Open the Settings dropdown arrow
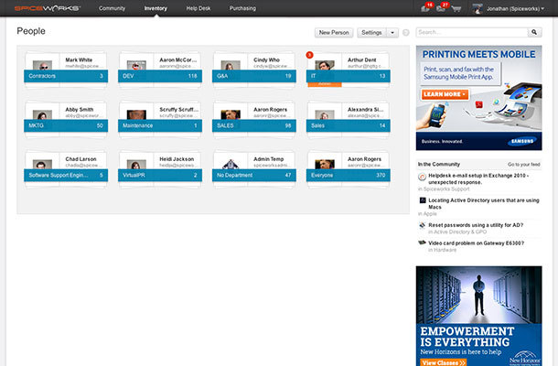This screenshot has width=558, height=366. point(392,33)
